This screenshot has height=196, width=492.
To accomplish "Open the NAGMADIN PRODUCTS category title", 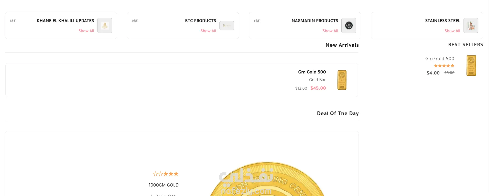I will coord(315,21).
